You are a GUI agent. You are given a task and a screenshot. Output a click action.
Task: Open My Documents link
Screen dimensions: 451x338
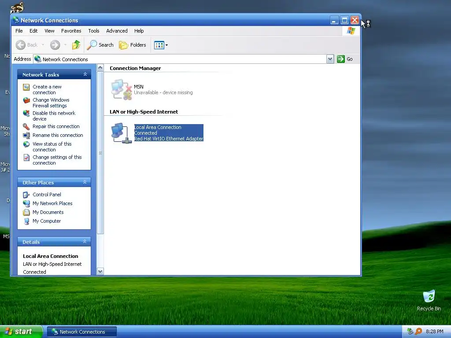click(48, 212)
